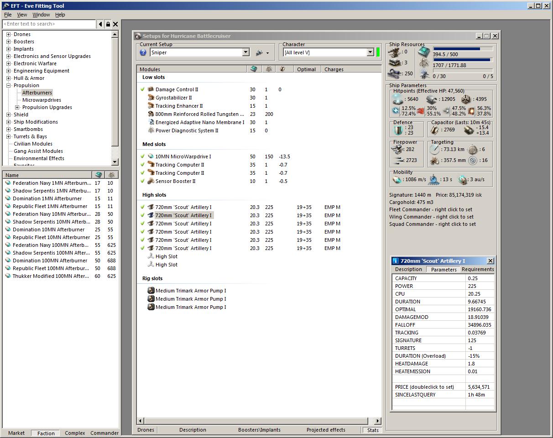Open the ship setup actions icon menu
This screenshot has height=438, width=553.
[262, 52]
